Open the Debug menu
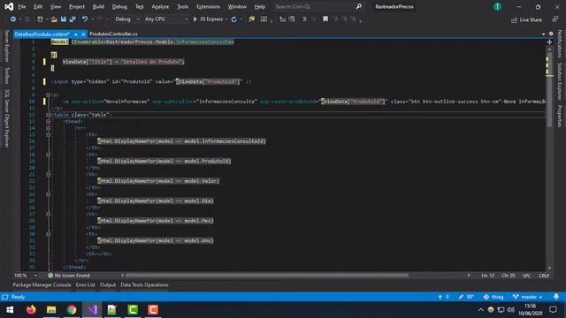 pyautogui.click(x=119, y=6)
